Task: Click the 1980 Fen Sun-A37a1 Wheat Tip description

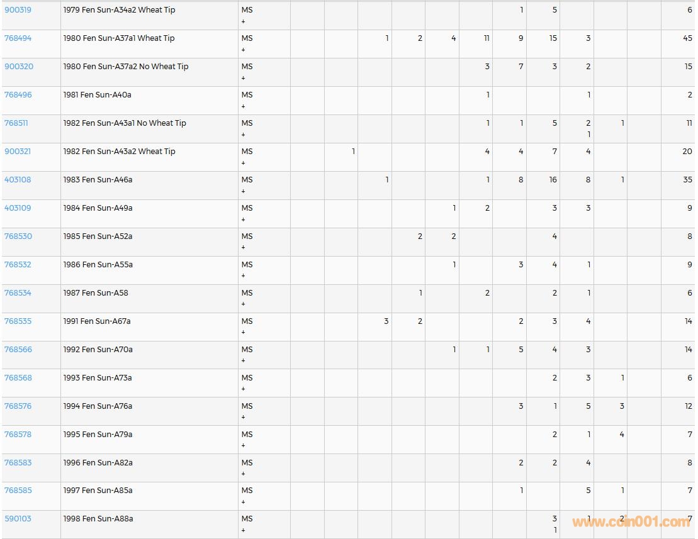Action: pos(119,38)
